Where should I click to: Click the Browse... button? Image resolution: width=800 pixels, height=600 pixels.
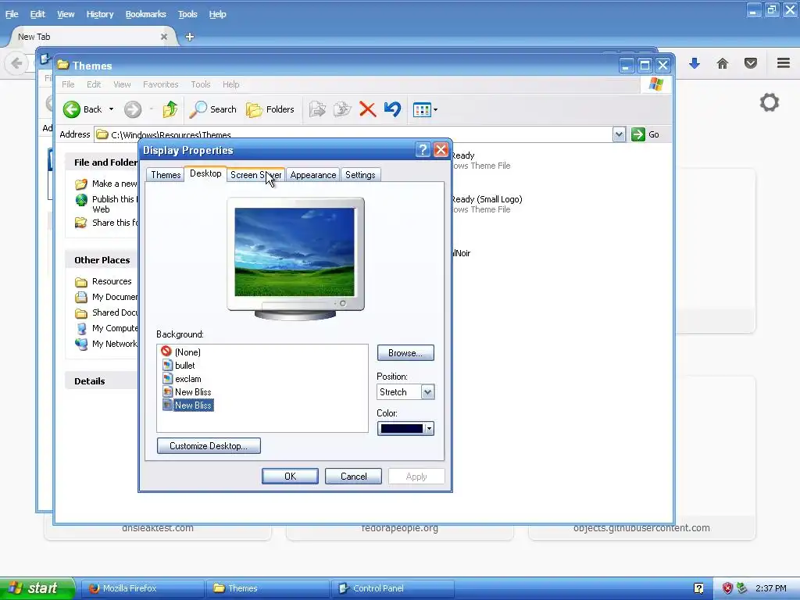pos(405,353)
